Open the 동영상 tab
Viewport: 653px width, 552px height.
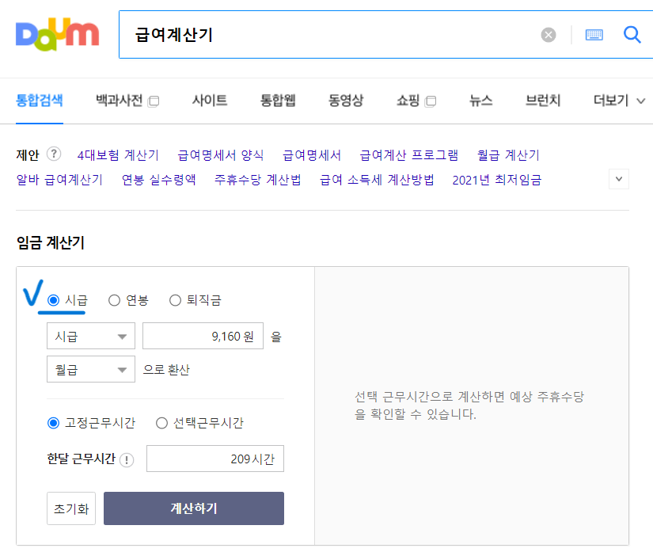coord(346,101)
